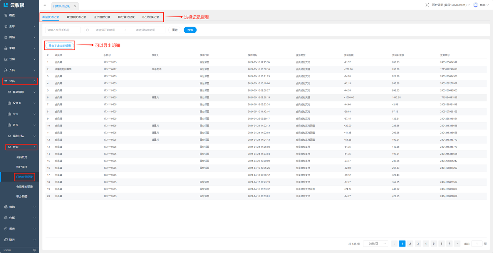The height and width of the screenshot is (253, 493).
Task: Switch to the 赠送额变动记录 tab
Action: 76,17
